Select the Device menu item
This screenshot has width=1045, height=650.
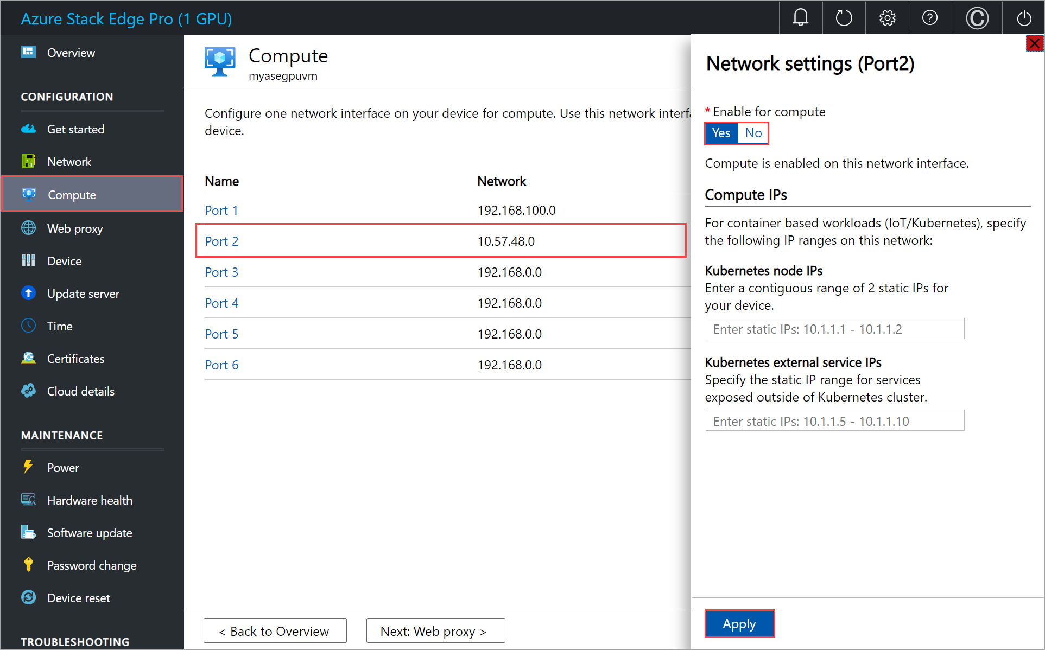click(66, 260)
